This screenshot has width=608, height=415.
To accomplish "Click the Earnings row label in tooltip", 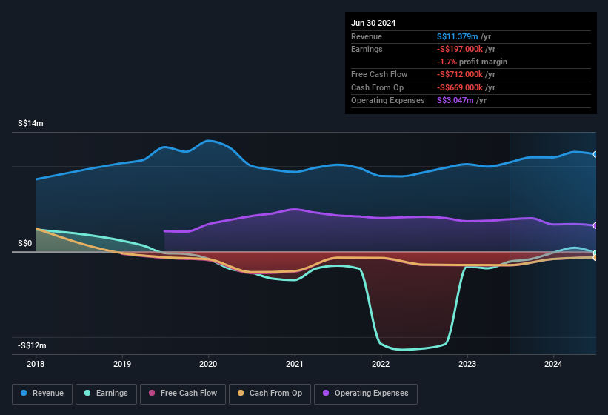I will tap(367, 49).
